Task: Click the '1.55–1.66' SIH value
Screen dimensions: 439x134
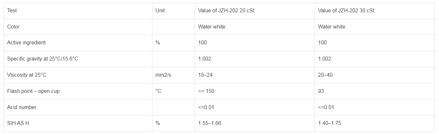Action: tap(209, 123)
